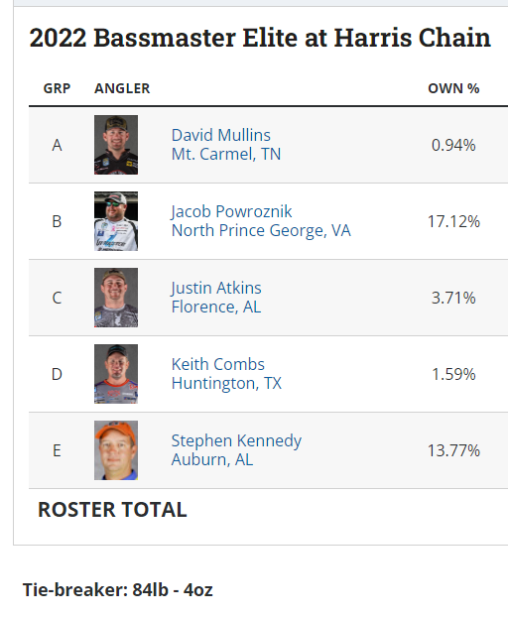
Task: Select Florence, AL hometown link
Action: (x=216, y=307)
